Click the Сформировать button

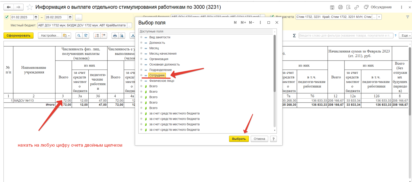click(18, 36)
